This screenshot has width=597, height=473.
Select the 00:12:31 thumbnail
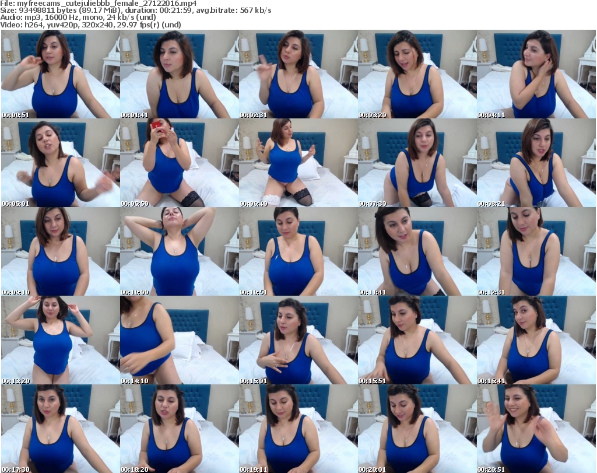coord(536,251)
